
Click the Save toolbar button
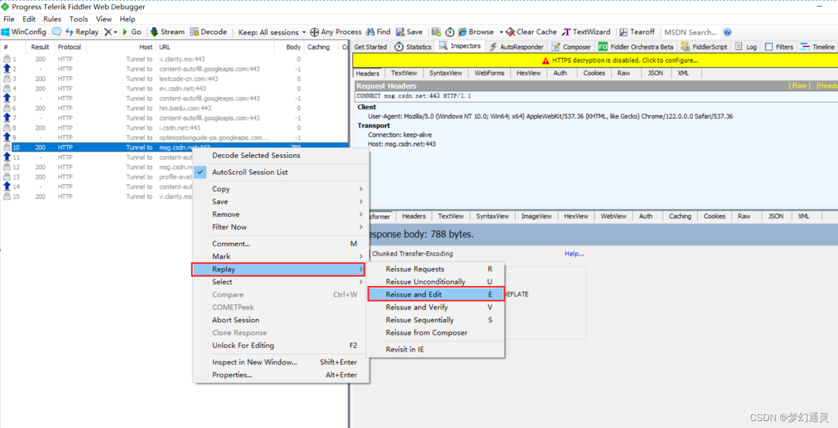[409, 32]
